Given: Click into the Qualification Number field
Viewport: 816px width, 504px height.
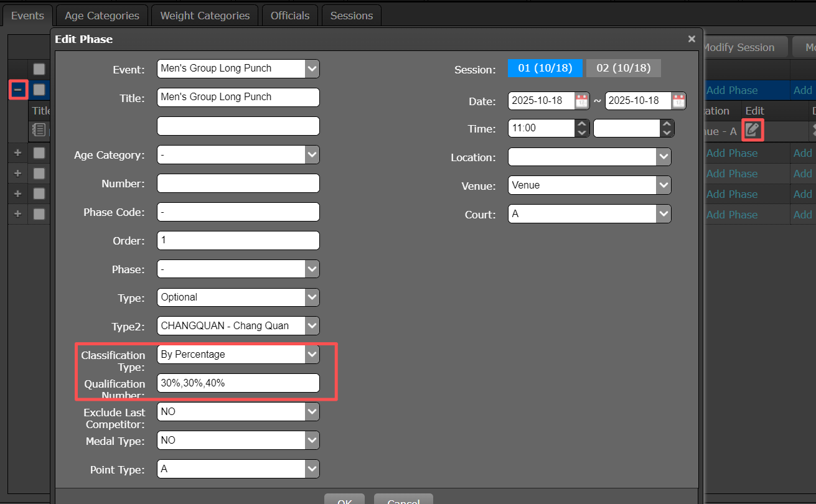Looking at the screenshot, I should [x=238, y=383].
